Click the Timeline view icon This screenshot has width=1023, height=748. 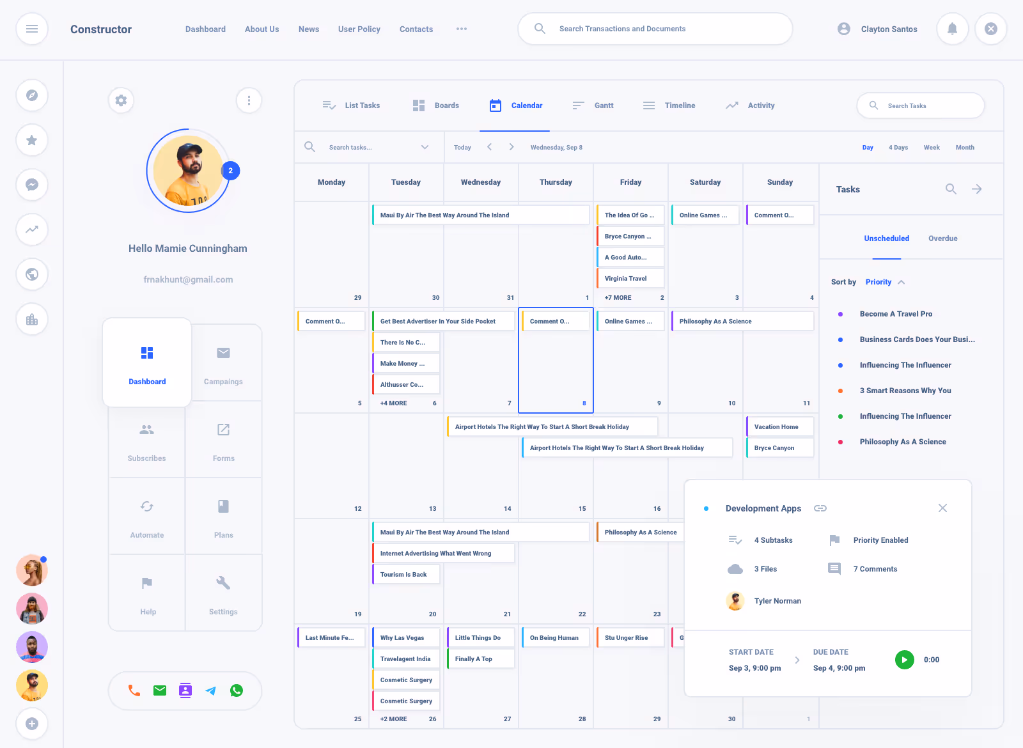pyautogui.click(x=648, y=105)
